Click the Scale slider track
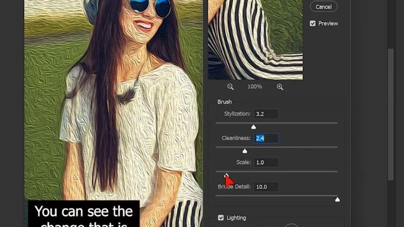Screen dimensions: 404x227 [276, 172]
